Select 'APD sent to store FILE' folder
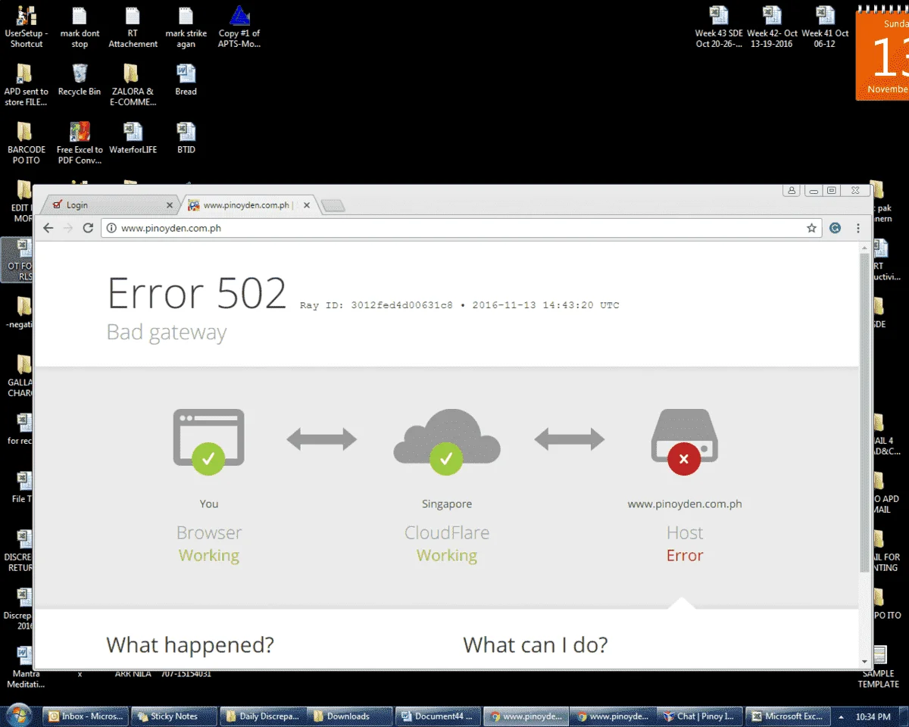Viewport: 909px width, 727px height. tap(27, 85)
